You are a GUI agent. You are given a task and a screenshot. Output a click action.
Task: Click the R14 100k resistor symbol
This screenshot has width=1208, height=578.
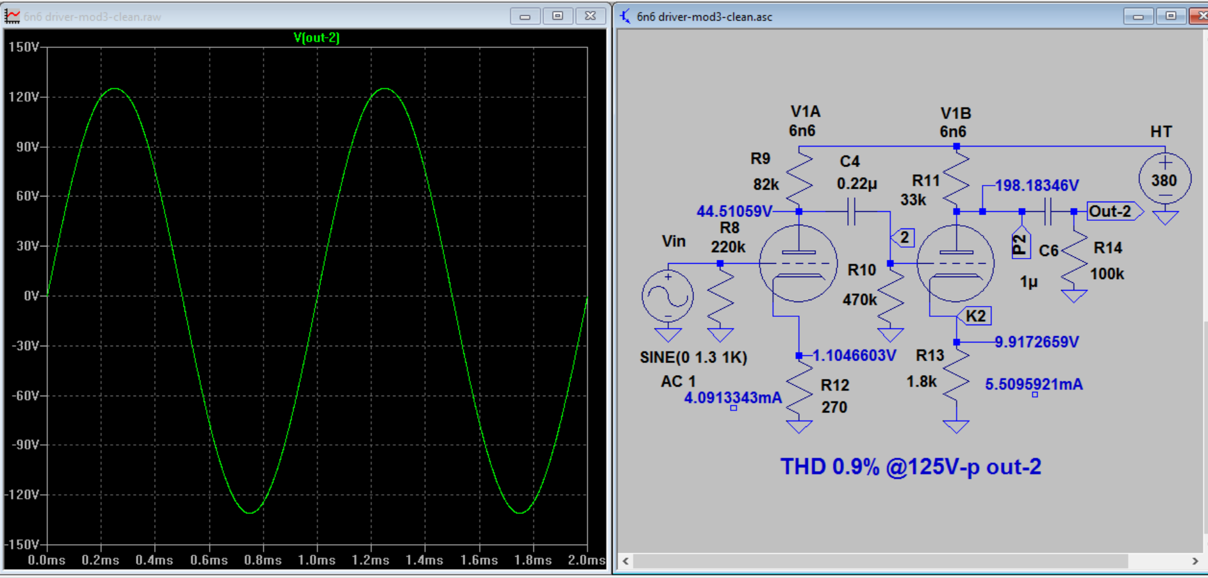click(1074, 256)
